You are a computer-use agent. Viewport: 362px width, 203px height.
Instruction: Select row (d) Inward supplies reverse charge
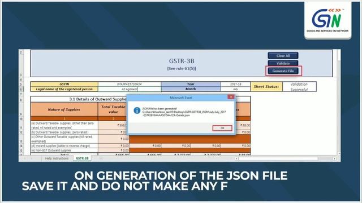click(64, 145)
